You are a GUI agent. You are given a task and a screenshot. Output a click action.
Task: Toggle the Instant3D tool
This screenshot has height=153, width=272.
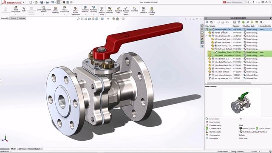(134, 9)
